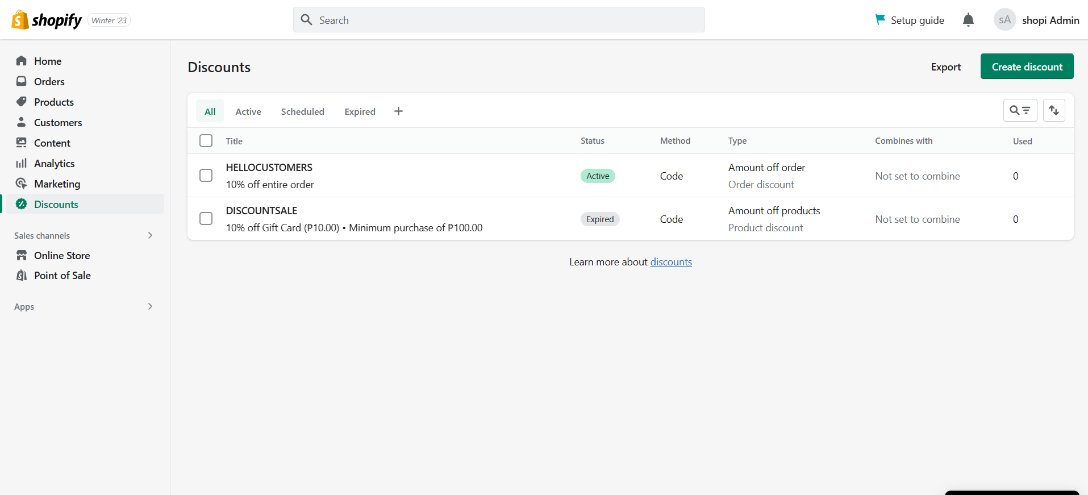This screenshot has height=495, width=1088.
Task: Open the search and filter discounts button
Action: (1020, 110)
